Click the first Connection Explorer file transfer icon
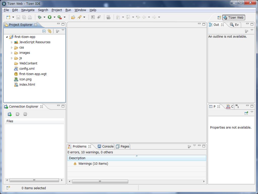Viewport: 258px width, 194px height. (18, 114)
